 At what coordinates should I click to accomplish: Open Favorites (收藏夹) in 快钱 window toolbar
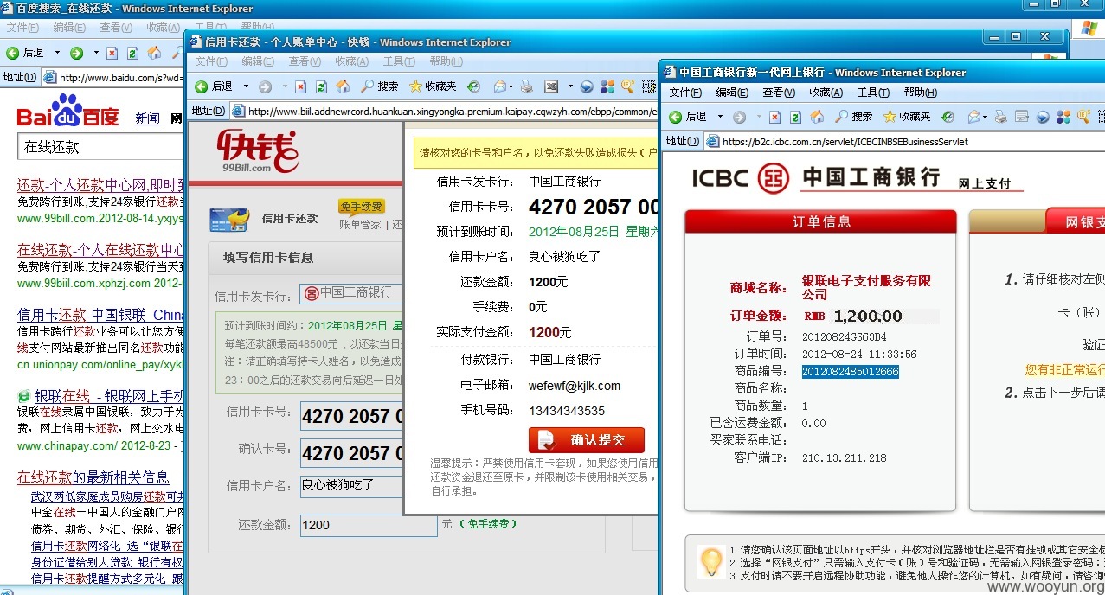[432, 86]
